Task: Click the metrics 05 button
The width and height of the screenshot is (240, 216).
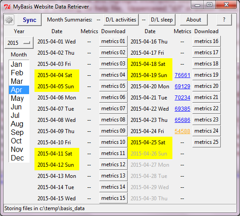Action: click(x=113, y=86)
